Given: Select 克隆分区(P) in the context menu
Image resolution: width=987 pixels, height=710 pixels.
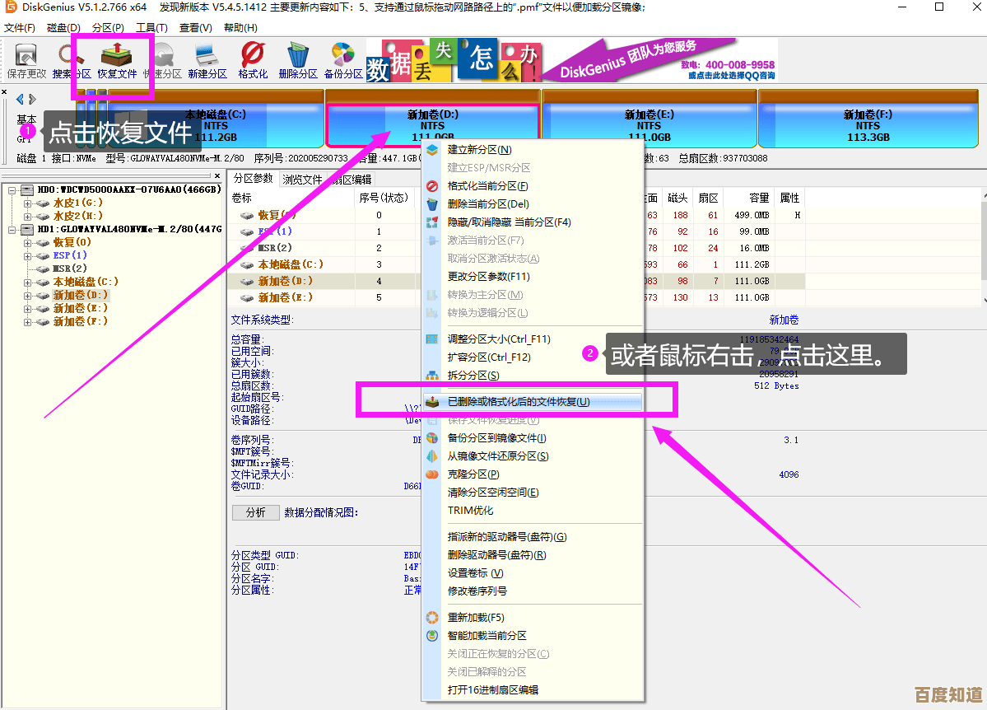Looking at the screenshot, I should click(473, 474).
